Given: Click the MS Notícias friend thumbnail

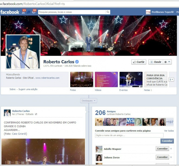Looking at the screenshot, I should tap(130, 122).
